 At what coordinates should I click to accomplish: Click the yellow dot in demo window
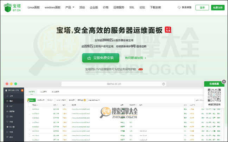(x=11, y=84)
